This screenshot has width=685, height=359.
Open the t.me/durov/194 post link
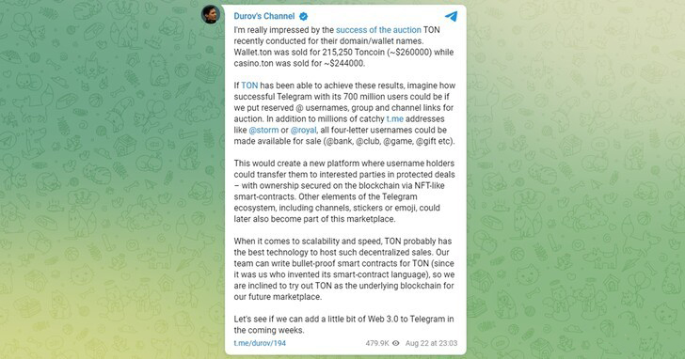pos(260,343)
